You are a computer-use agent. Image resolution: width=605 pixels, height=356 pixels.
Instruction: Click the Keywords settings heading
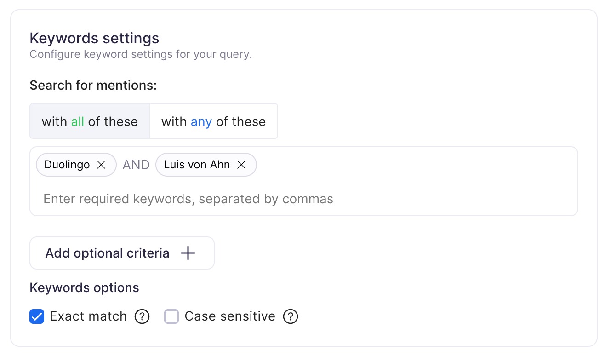94,38
